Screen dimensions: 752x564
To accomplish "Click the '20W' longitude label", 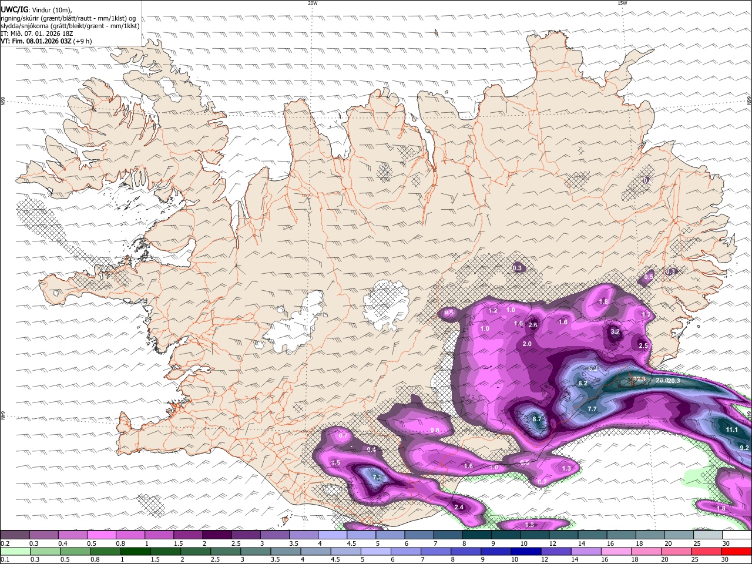I will pyautogui.click(x=313, y=3).
